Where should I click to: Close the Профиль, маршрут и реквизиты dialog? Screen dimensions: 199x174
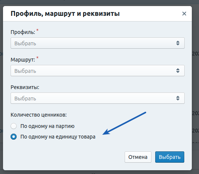pos(184,14)
